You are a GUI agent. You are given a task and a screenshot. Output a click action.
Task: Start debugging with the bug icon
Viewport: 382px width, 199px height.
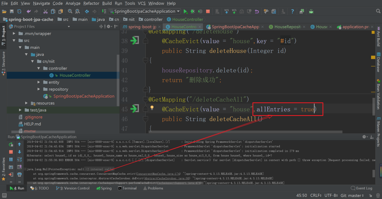[x=193, y=11]
